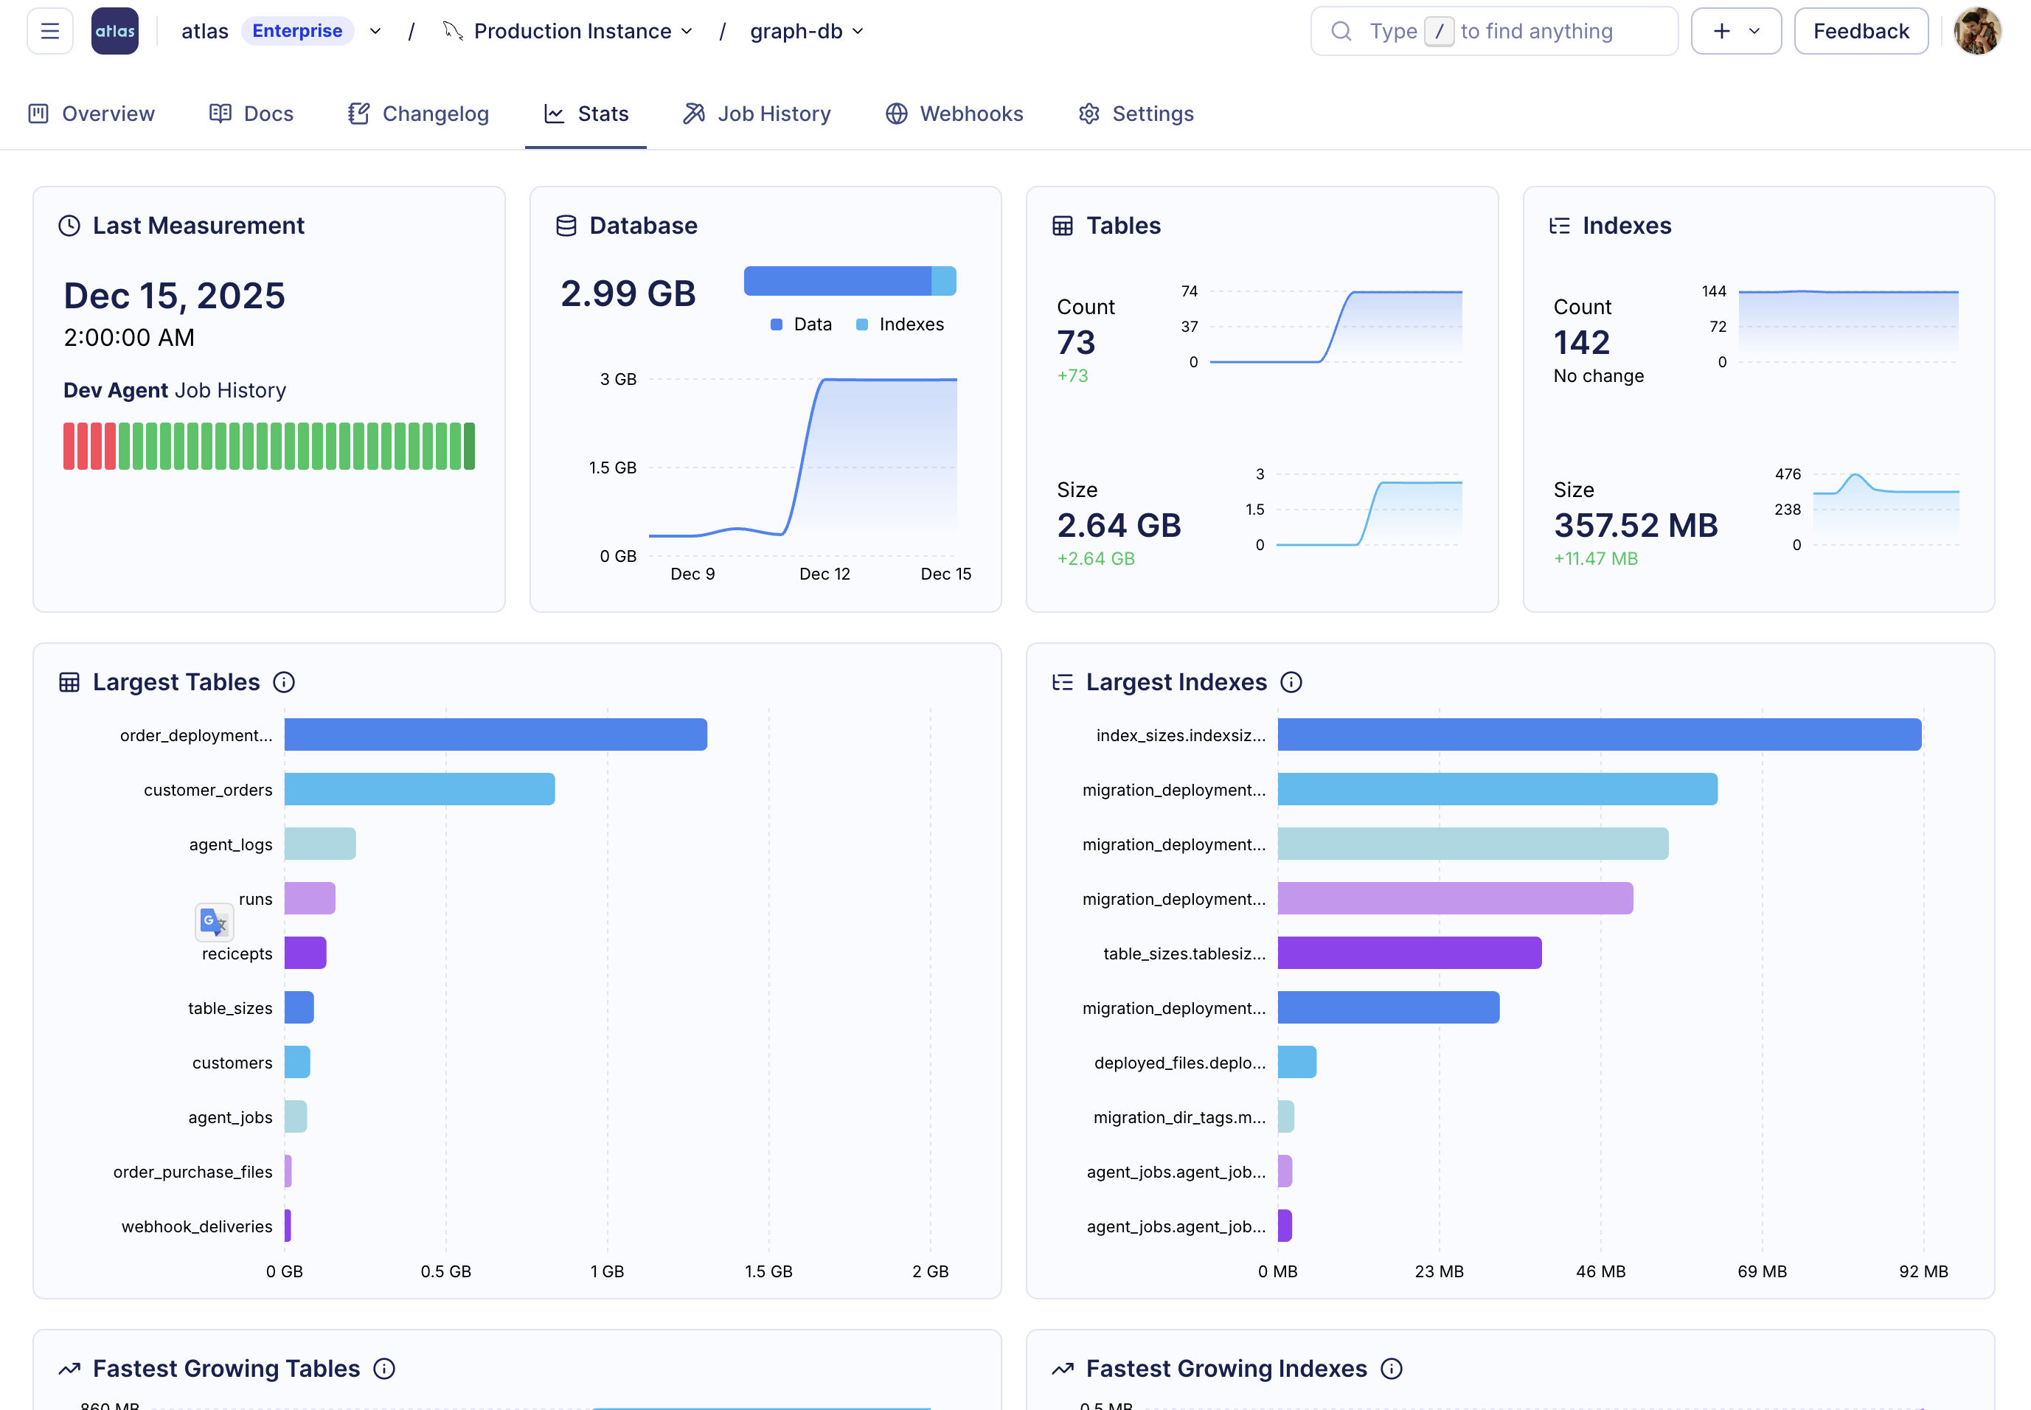Click Fastest Growing Tables info icon

point(383,1369)
